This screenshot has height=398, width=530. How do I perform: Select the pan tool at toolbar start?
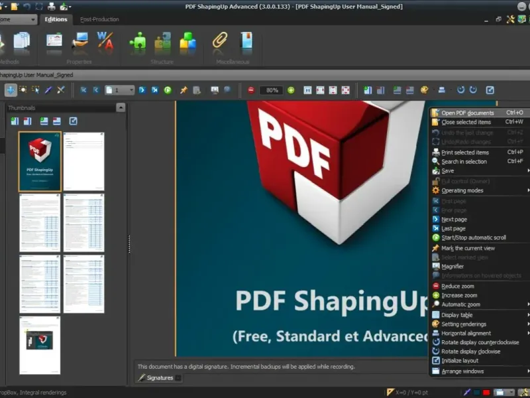pos(11,90)
